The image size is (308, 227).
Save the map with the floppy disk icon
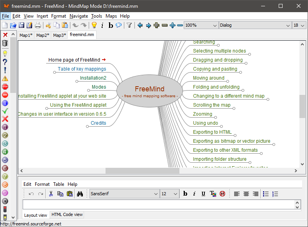click(21, 25)
